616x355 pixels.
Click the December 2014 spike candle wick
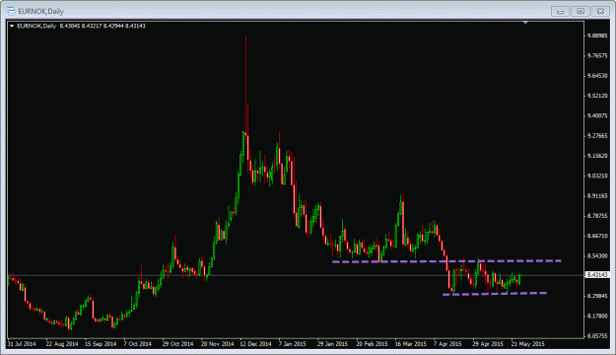[x=246, y=85]
